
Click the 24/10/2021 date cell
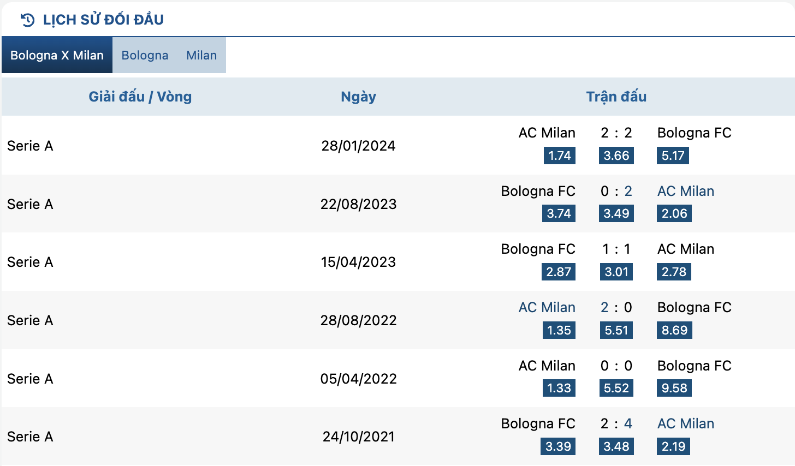358,437
